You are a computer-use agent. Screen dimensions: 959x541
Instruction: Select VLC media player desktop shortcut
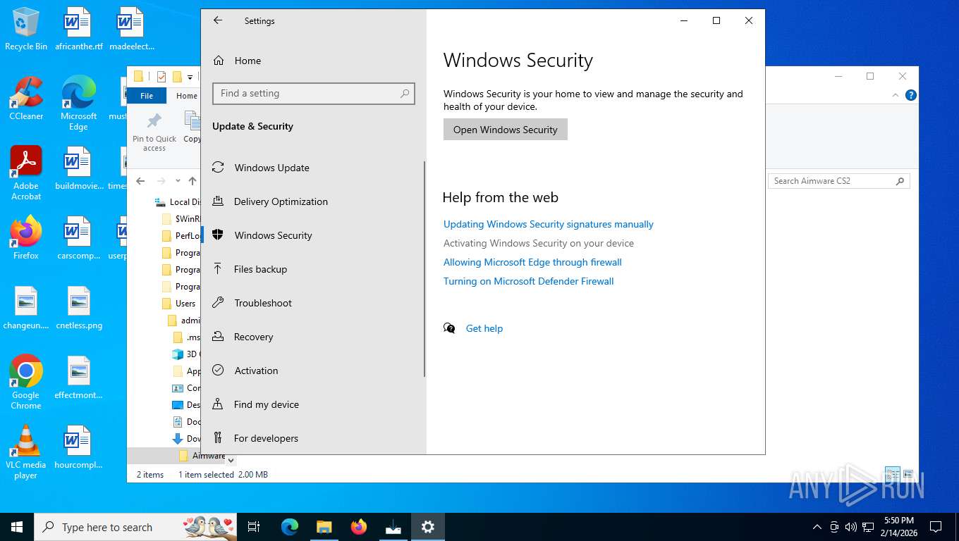click(x=26, y=452)
